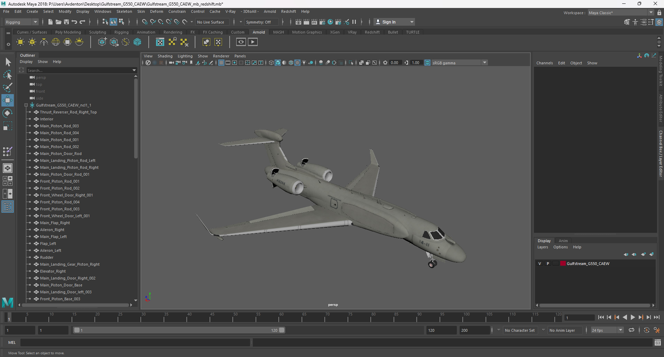Save the scene with the disk icon

pos(66,22)
